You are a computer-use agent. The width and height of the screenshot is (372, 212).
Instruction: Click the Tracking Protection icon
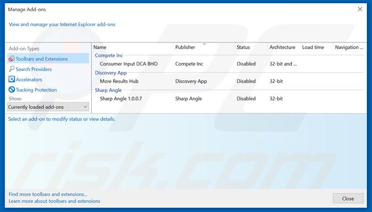tap(12, 90)
